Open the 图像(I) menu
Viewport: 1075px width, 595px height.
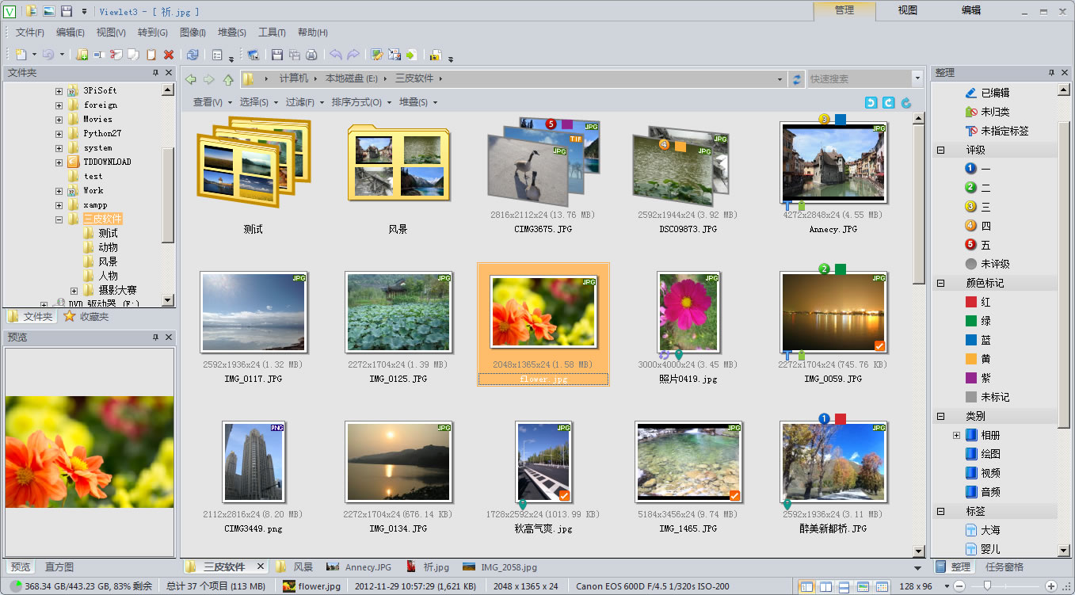(x=193, y=32)
